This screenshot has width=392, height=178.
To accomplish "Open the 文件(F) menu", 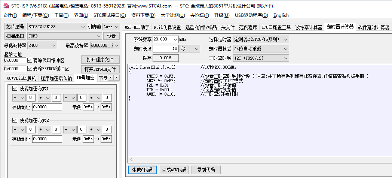I will 10,15.
